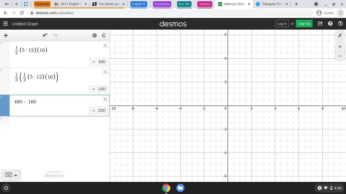Open expression list settings gear
Image resolution: width=346 pixels, height=194 pixels.
94,35
